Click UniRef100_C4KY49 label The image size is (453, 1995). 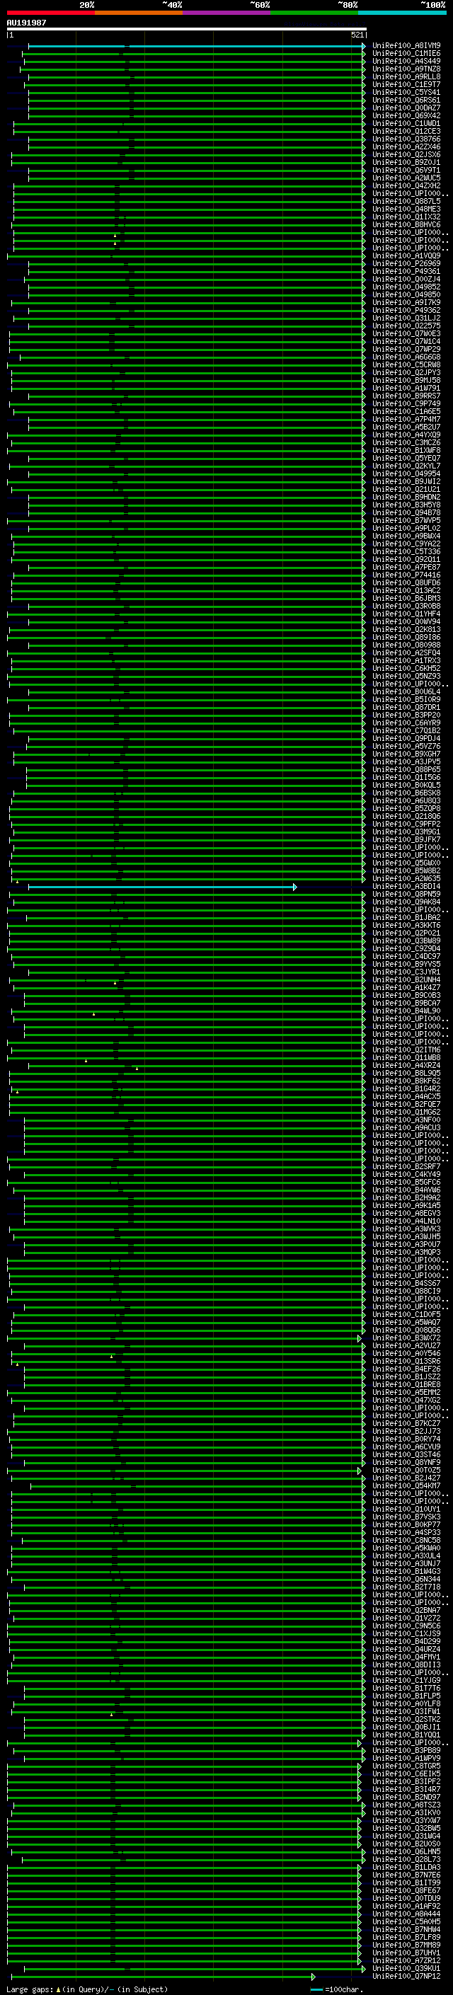pyautogui.click(x=406, y=1174)
